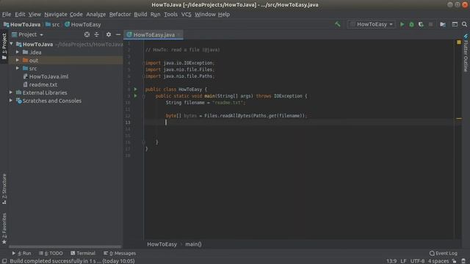470x264 pixels.
Task: Open the Refactor menu
Action: tap(120, 15)
